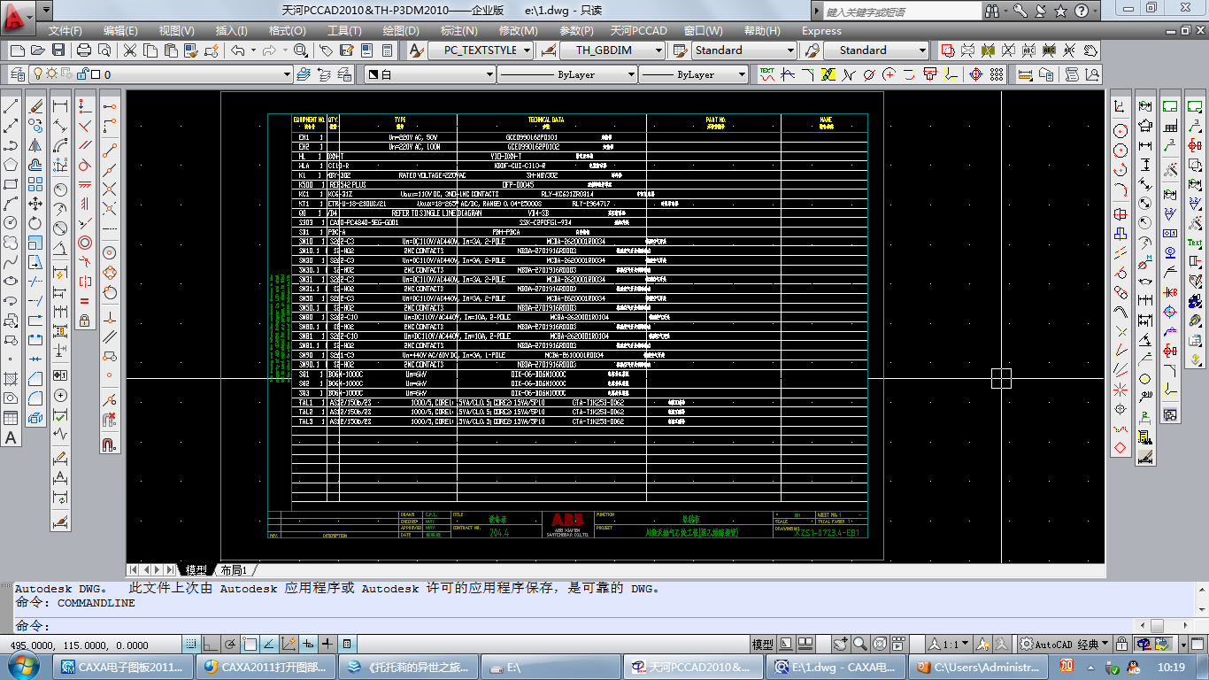The width and height of the screenshot is (1209, 680).
Task: Save the drawing with the floppy icon
Action: pos(58,50)
